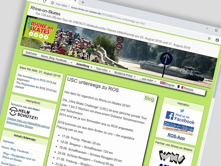
Task: Click the Inline-Forum Rhein-Main-Neckar banner
Action: point(178,128)
